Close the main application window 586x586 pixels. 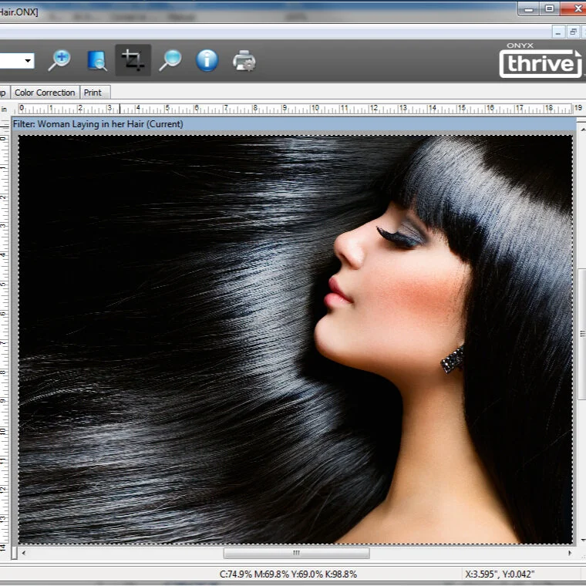pos(574,9)
